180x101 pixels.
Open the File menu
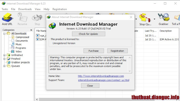(13, 9)
